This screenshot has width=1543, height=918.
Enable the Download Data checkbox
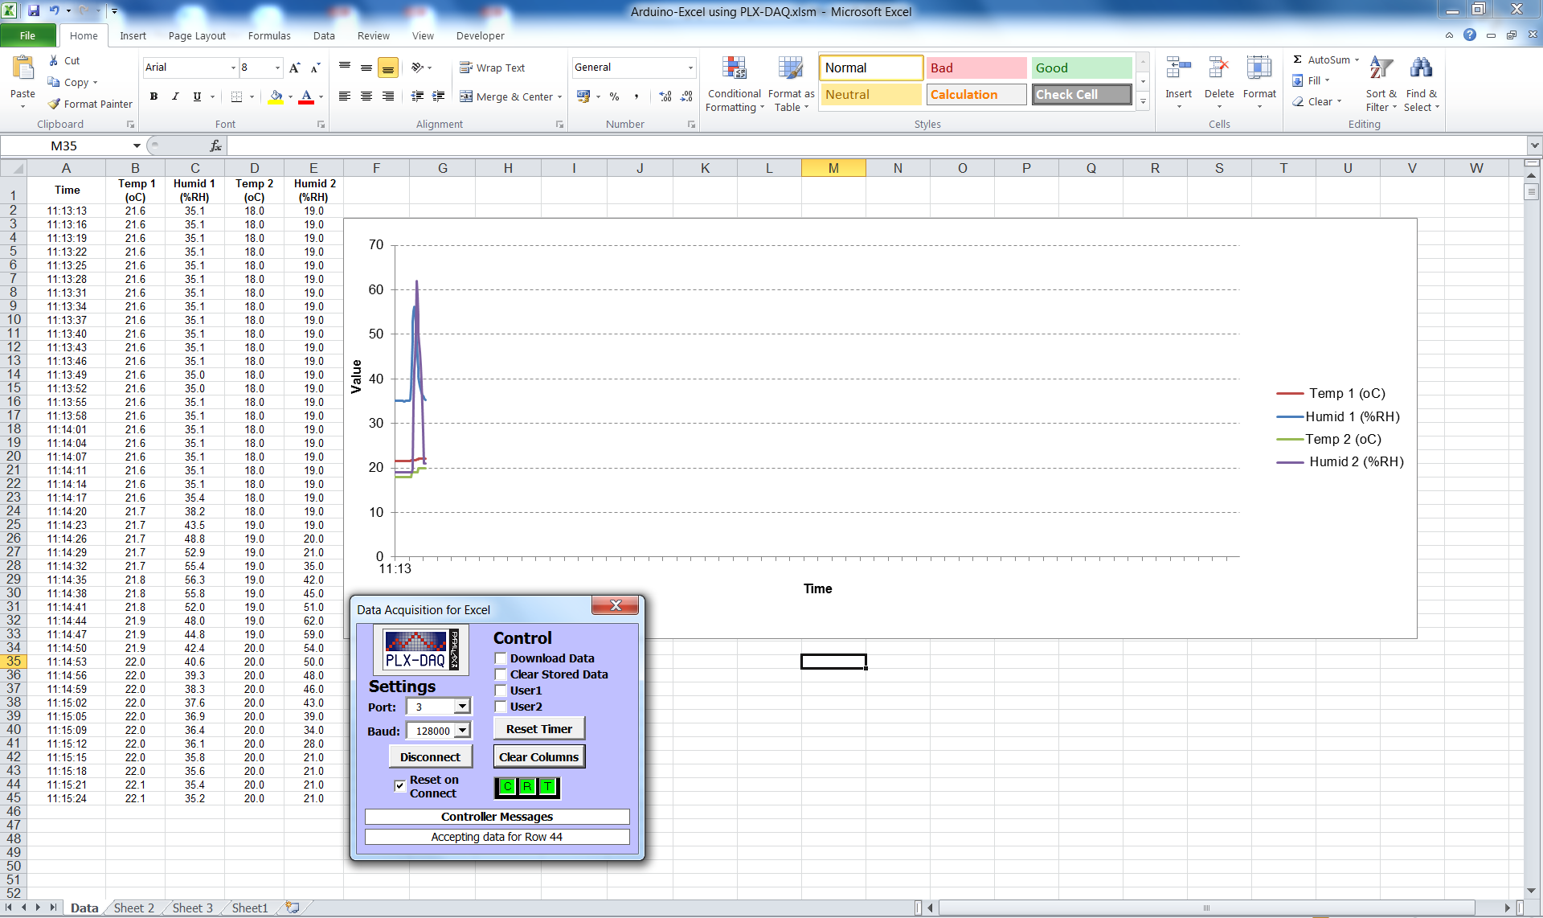tap(501, 658)
